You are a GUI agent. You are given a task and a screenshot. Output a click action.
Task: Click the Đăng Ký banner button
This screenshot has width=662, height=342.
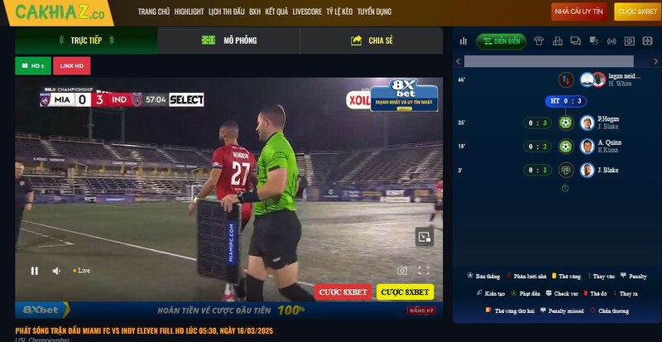point(415,311)
